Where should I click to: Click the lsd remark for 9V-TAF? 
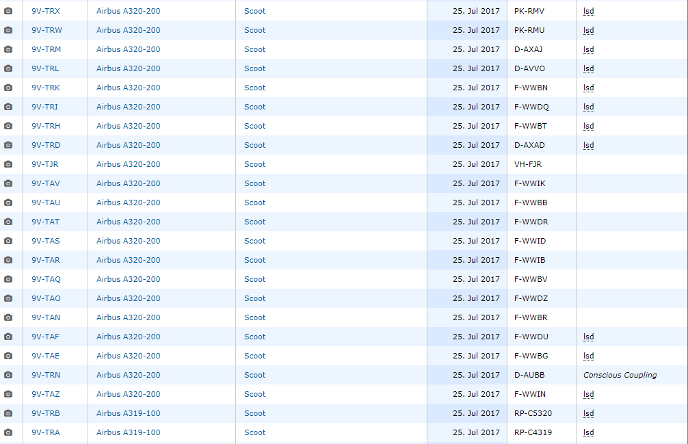[x=588, y=337]
